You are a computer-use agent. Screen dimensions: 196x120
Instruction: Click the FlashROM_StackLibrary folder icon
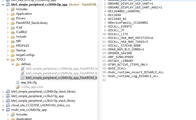click(x=13, y=23)
